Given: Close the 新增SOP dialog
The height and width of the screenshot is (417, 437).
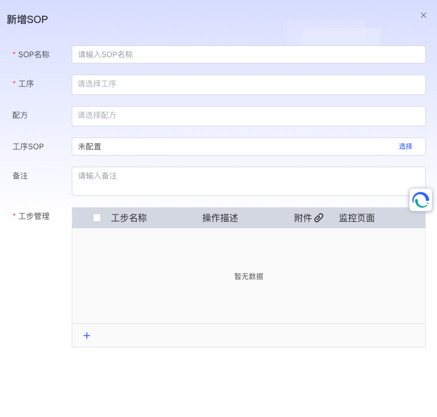Looking at the screenshot, I should pyautogui.click(x=424, y=15).
